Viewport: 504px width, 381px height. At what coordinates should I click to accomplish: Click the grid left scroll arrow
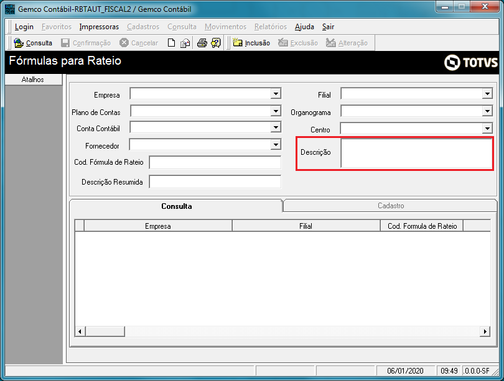tap(80, 331)
